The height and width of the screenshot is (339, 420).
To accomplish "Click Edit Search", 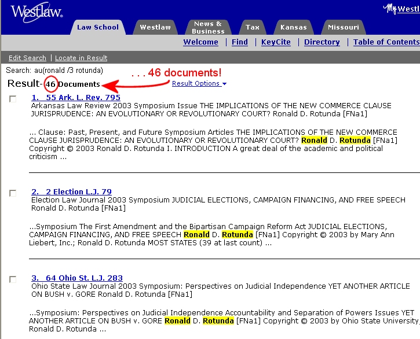I will coord(27,58).
